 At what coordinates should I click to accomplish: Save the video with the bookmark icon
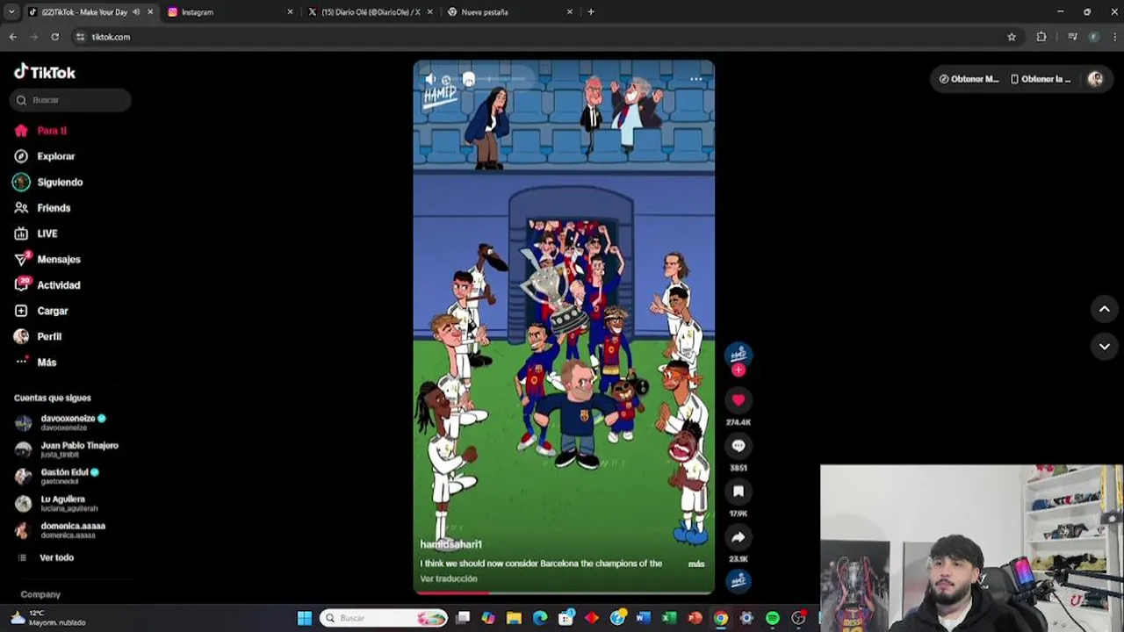[x=739, y=492]
